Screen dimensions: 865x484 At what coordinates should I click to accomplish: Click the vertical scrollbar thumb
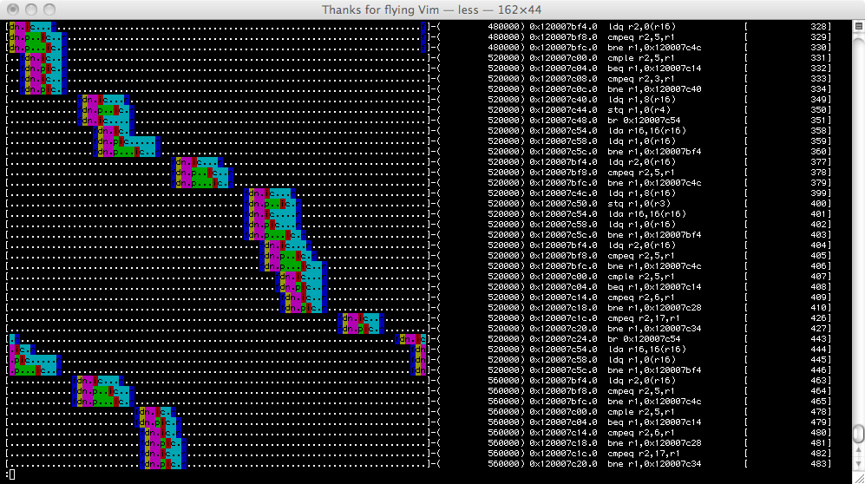click(858, 434)
